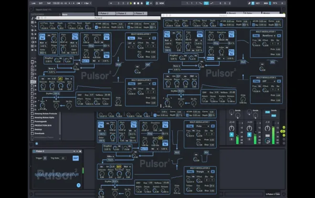Click the NEW button in transport bar

tap(162, 3)
